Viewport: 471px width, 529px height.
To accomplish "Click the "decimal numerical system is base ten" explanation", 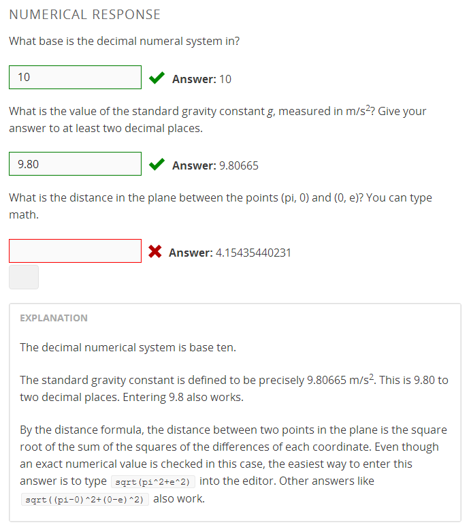I will coord(128,347).
